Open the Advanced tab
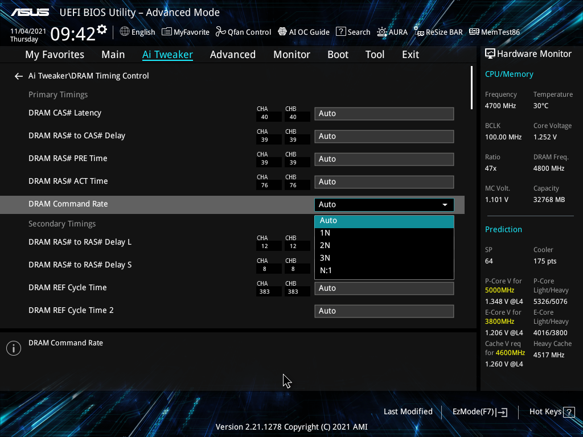583x437 pixels. pos(233,55)
